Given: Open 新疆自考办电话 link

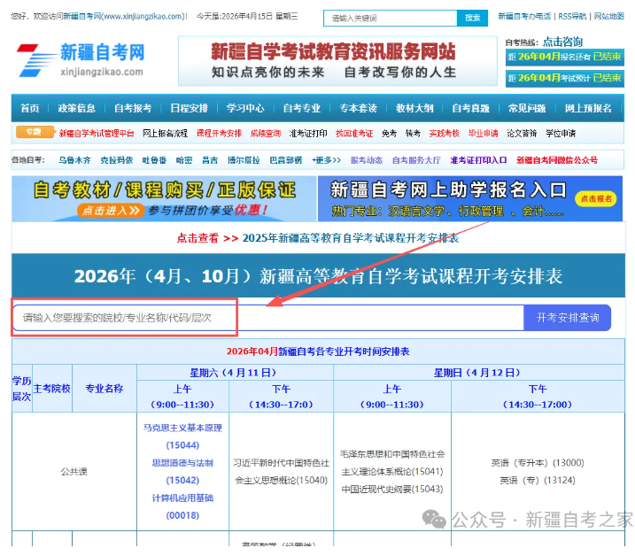Looking at the screenshot, I should (524, 17).
